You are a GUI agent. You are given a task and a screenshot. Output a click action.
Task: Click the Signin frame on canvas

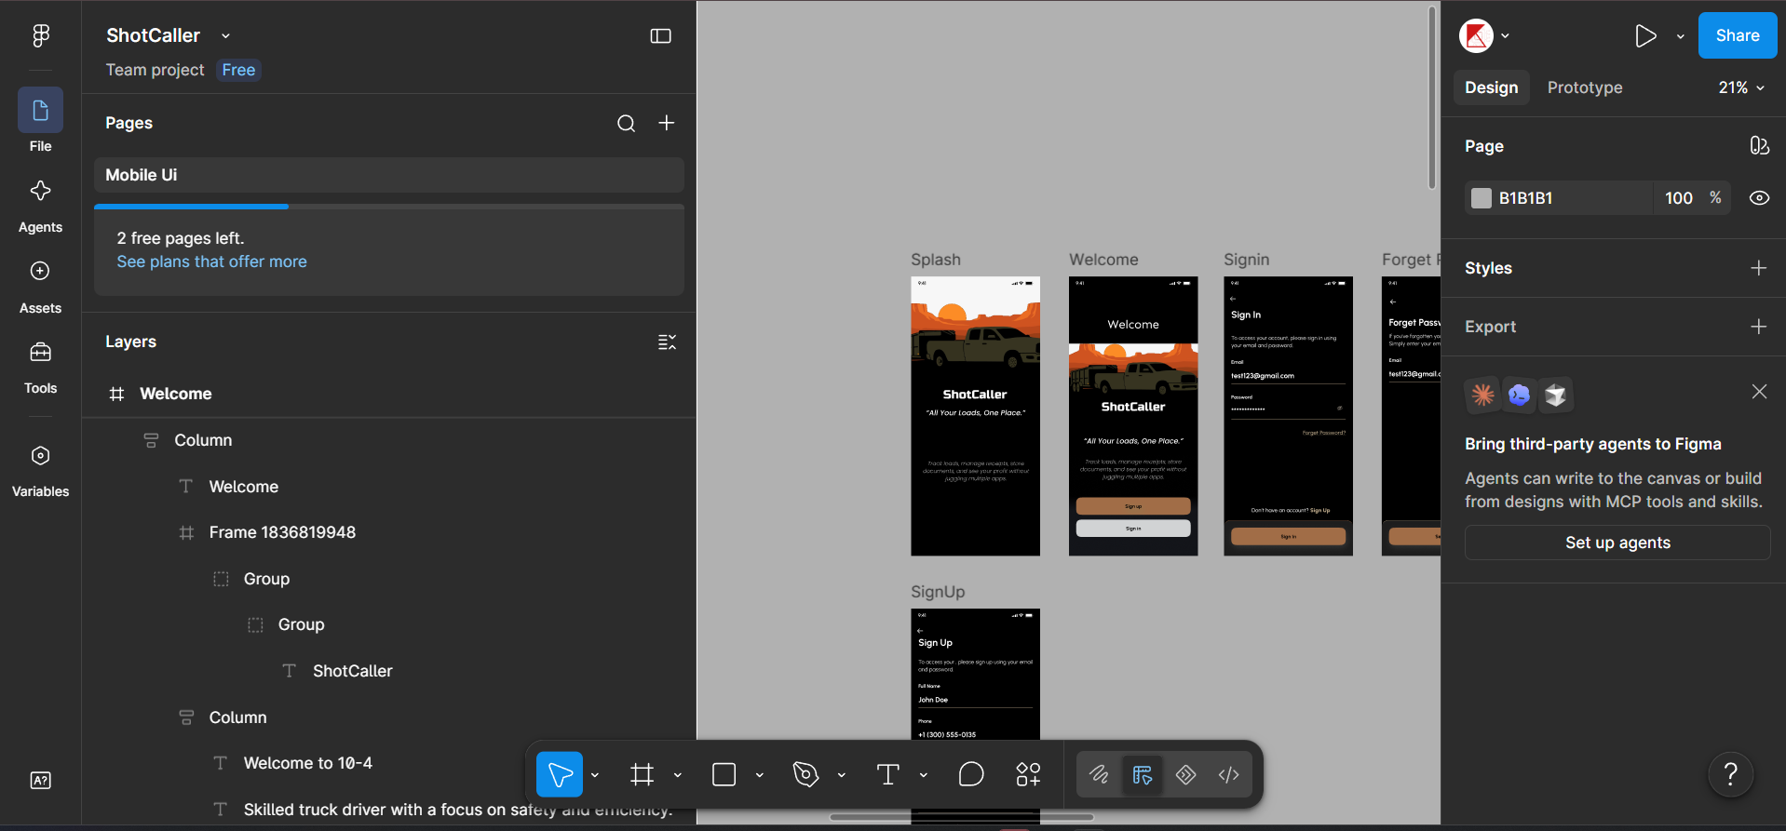click(1288, 416)
